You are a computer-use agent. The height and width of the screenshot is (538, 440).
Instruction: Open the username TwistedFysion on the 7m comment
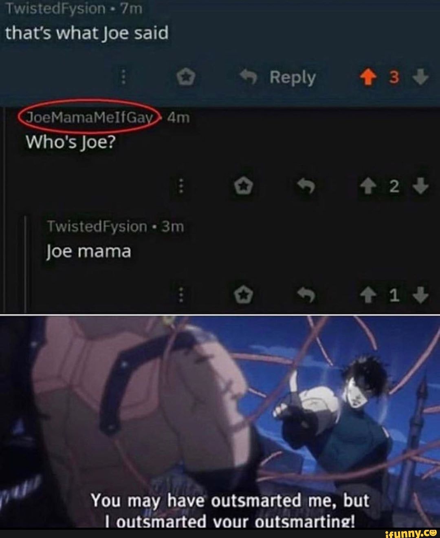click(x=55, y=7)
